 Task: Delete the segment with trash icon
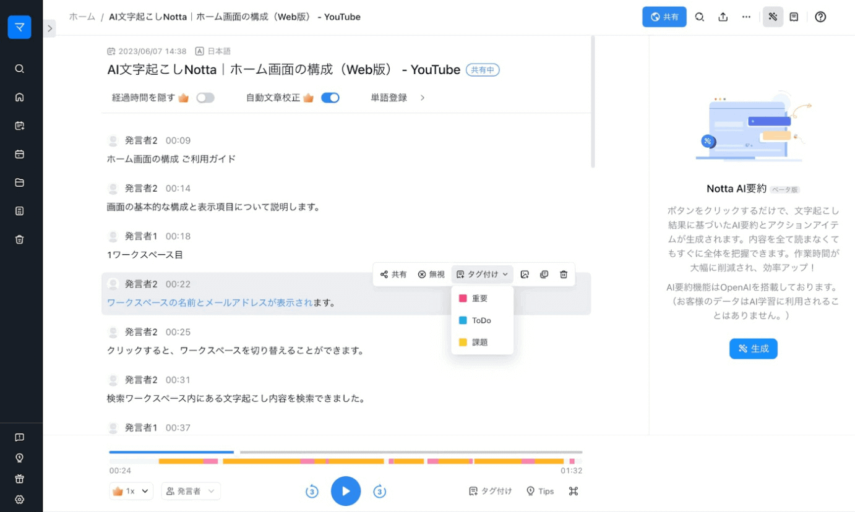(x=564, y=275)
